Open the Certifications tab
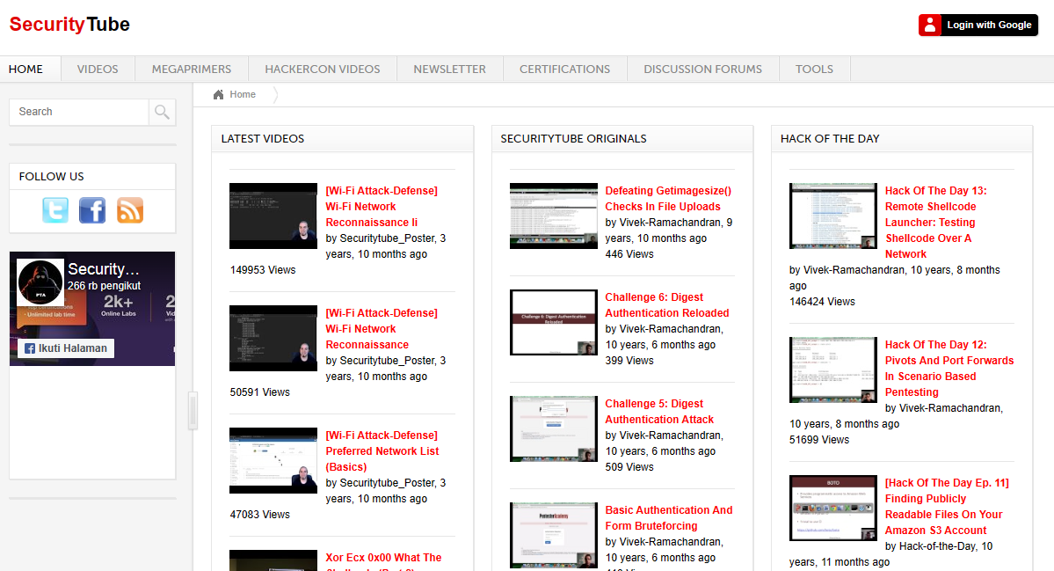The width and height of the screenshot is (1054, 571). coord(564,69)
